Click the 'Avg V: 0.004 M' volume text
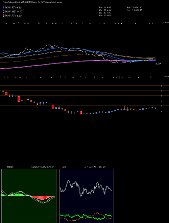Image resolution: width=169 pixels, height=223 pixels. tap(134, 7)
